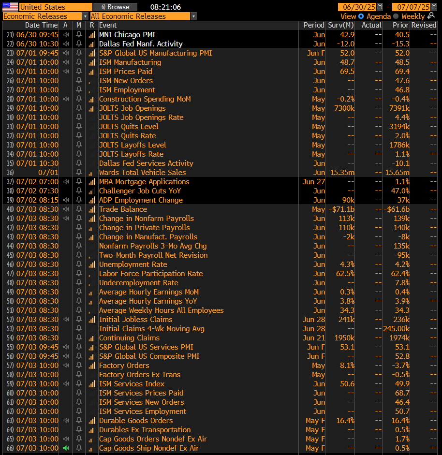
Task: Set bell alert on JOLTS Job Openings row
Action: pos(79,108)
